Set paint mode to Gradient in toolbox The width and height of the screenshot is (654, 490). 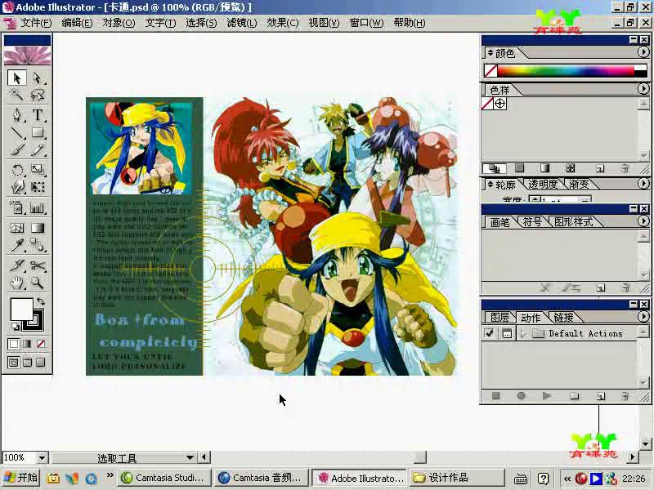click(x=27, y=344)
